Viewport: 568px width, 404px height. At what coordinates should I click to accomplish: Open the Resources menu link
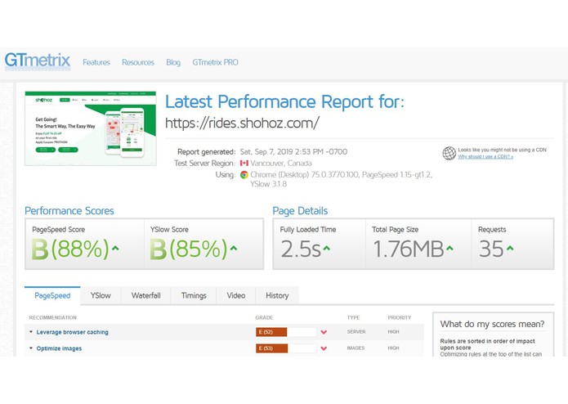(138, 62)
